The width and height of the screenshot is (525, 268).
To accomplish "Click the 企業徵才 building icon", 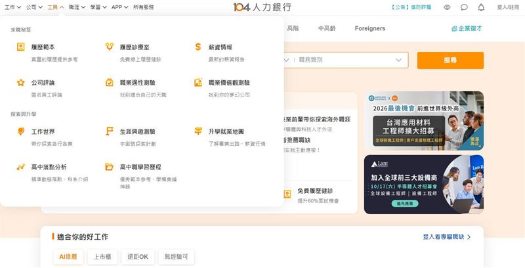I will 454,28.
